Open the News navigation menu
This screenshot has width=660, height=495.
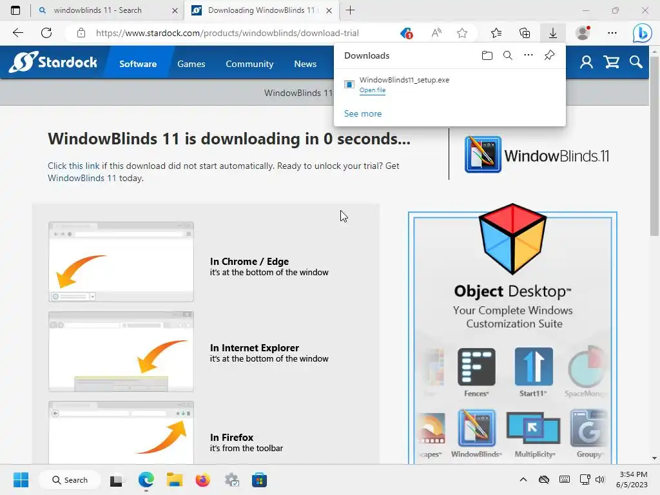click(305, 64)
